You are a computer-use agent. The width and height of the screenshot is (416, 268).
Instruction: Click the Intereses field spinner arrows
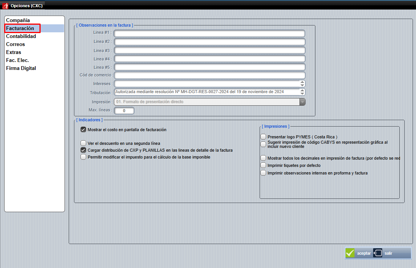click(x=302, y=84)
